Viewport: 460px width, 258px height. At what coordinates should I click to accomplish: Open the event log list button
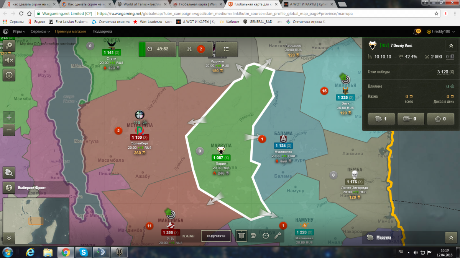(x=226, y=49)
